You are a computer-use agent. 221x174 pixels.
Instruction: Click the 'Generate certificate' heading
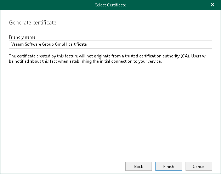coord(33,23)
